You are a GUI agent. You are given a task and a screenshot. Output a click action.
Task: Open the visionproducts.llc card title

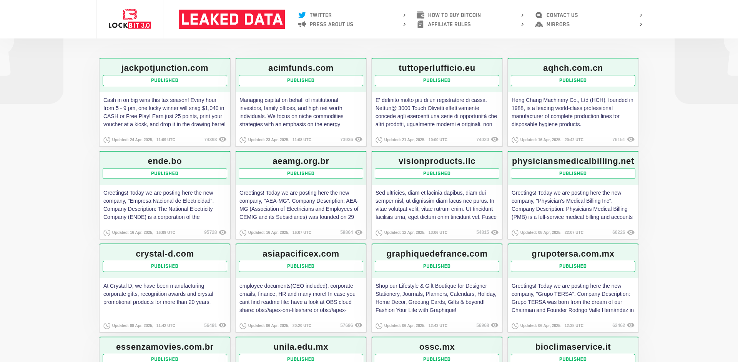[437, 161]
